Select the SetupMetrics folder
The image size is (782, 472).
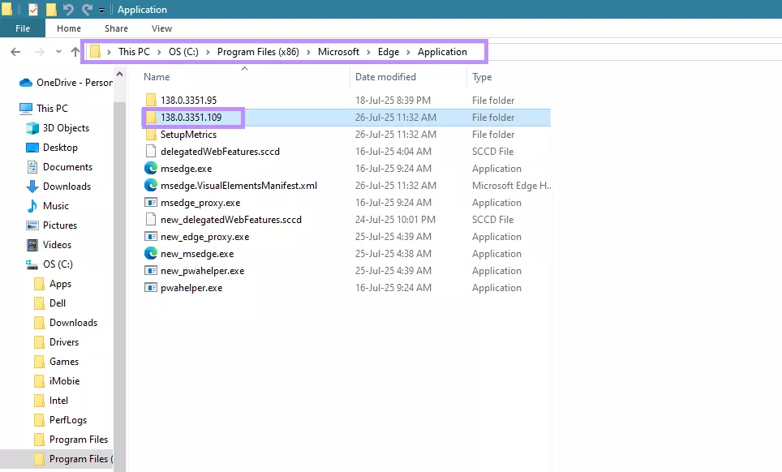pos(188,134)
